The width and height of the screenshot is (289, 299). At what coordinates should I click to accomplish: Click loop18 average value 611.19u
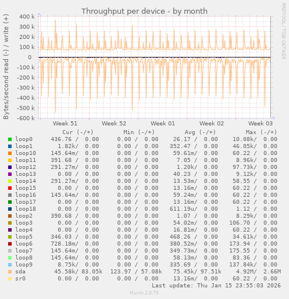coord(182,209)
